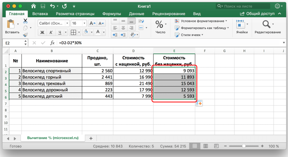Image resolution: width=288 pixels, height=157 pixels.
Task: Click the Общий доступ share button
Action: click(x=257, y=14)
